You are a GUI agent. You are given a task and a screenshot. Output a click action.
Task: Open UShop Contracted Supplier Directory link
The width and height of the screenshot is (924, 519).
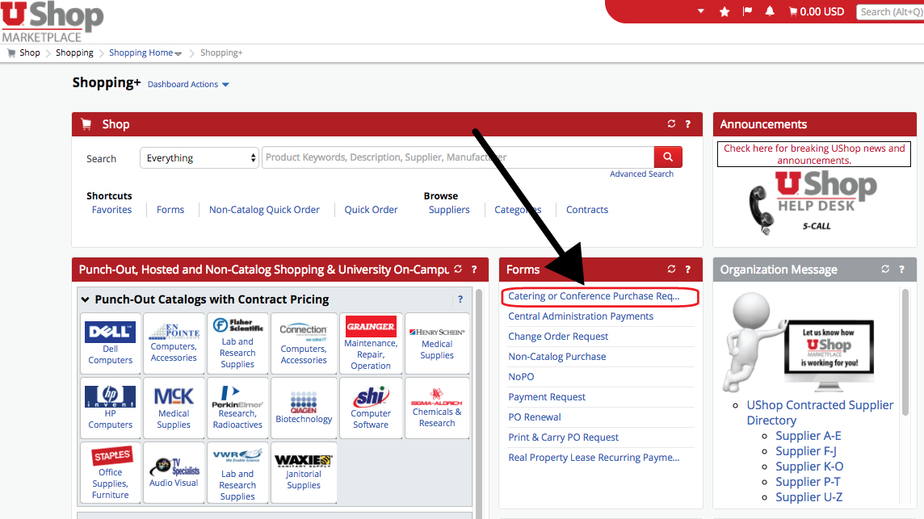820,412
